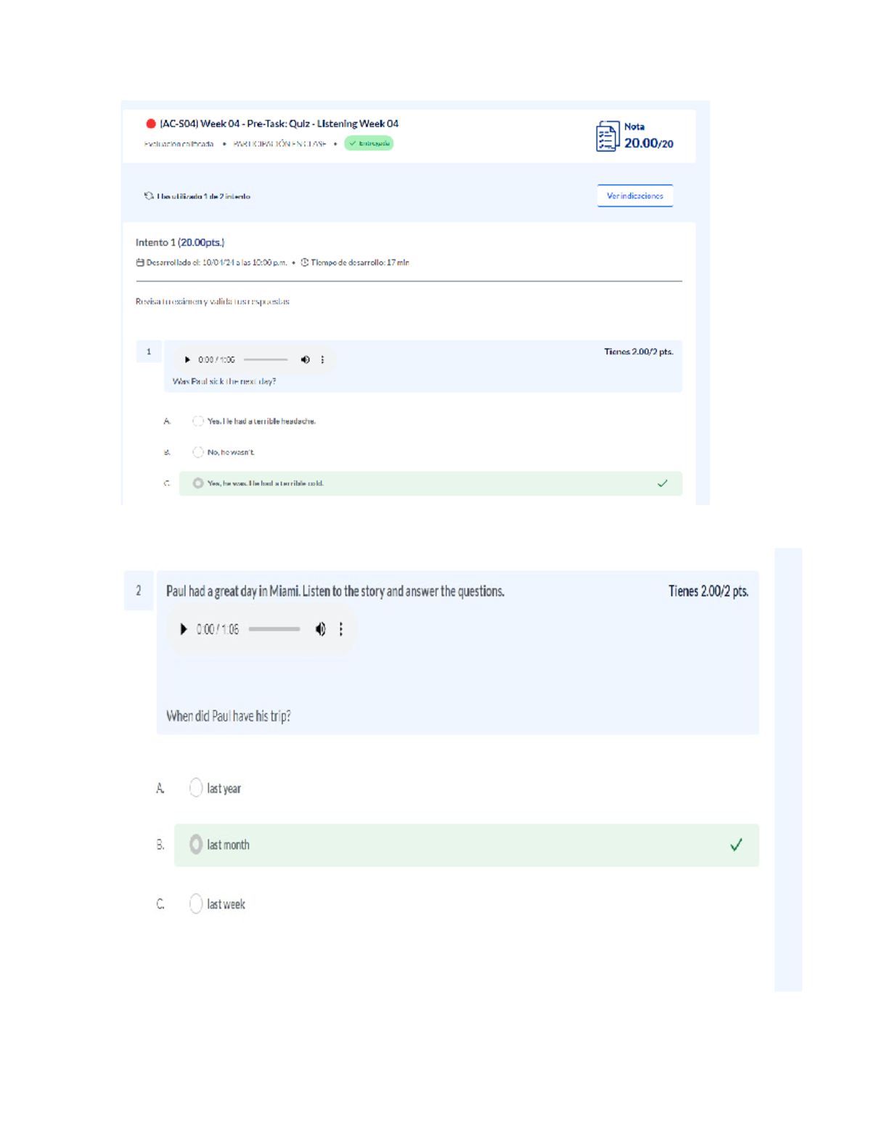Open more options on question 1 audio
The width and height of the screenshot is (871, 1127).
pyautogui.click(x=323, y=360)
